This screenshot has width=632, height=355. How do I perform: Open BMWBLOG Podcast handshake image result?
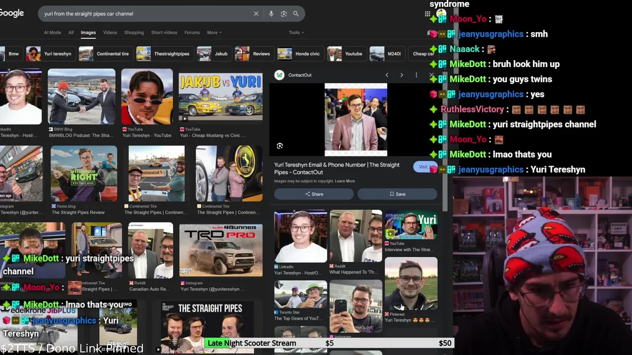(81, 97)
